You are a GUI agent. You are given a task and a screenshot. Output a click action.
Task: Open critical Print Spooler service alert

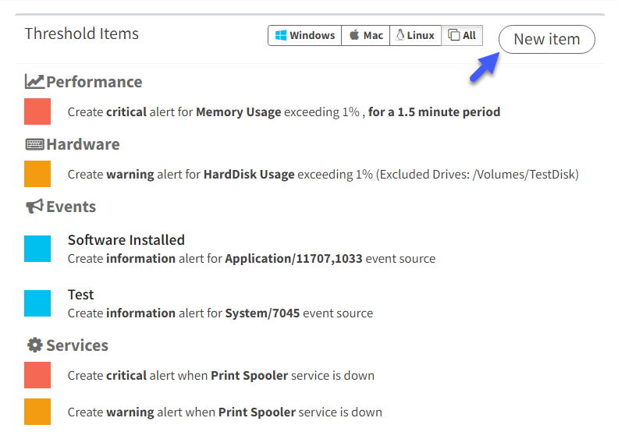pyautogui.click(x=221, y=376)
